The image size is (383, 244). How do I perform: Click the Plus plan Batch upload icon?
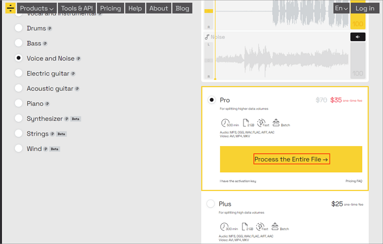pos(275,226)
